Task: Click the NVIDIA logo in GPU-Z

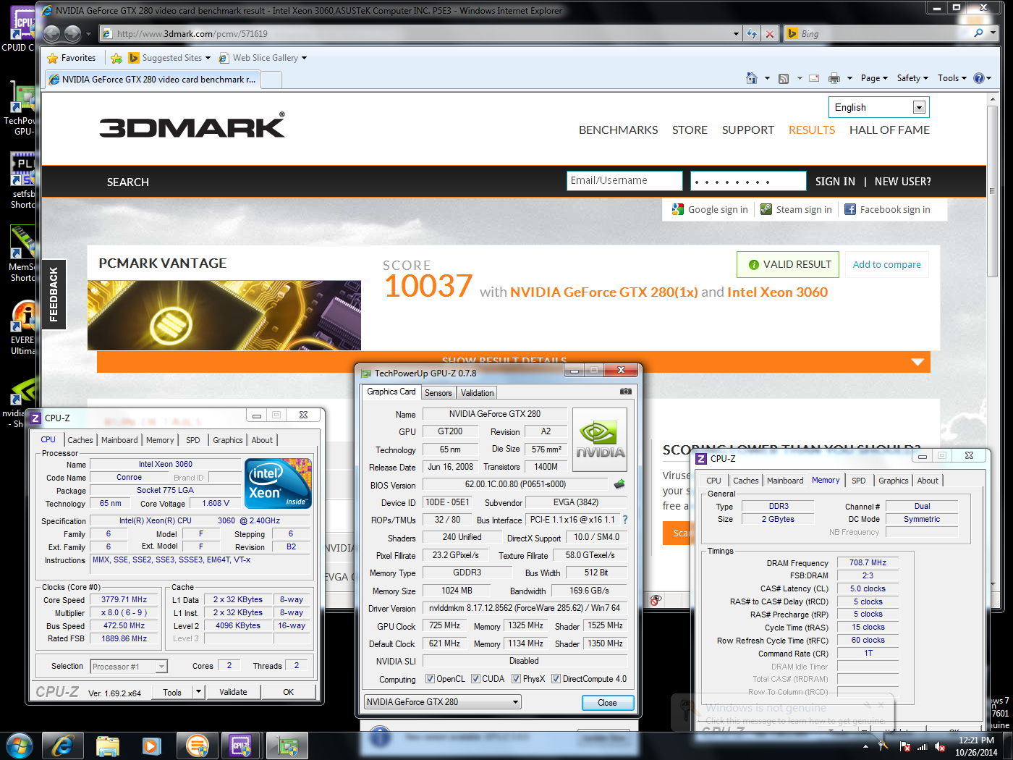Action: point(600,440)
